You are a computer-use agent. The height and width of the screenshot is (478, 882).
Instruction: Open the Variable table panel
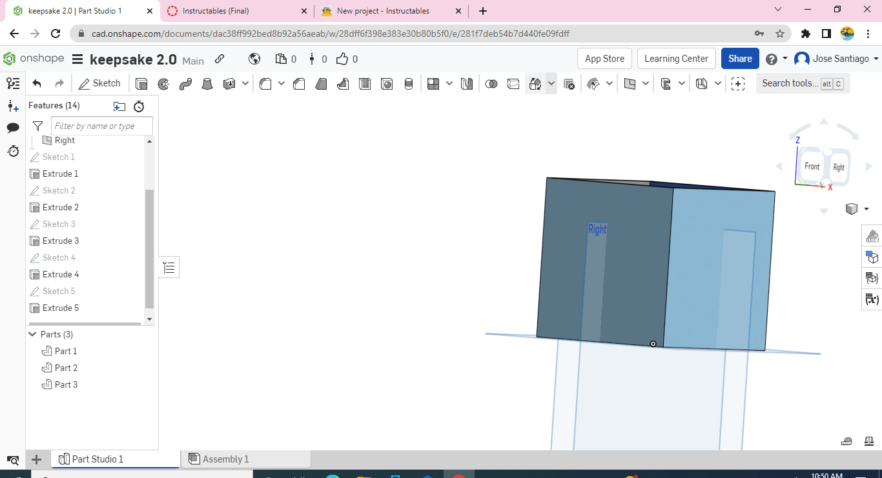coord(872,299)
